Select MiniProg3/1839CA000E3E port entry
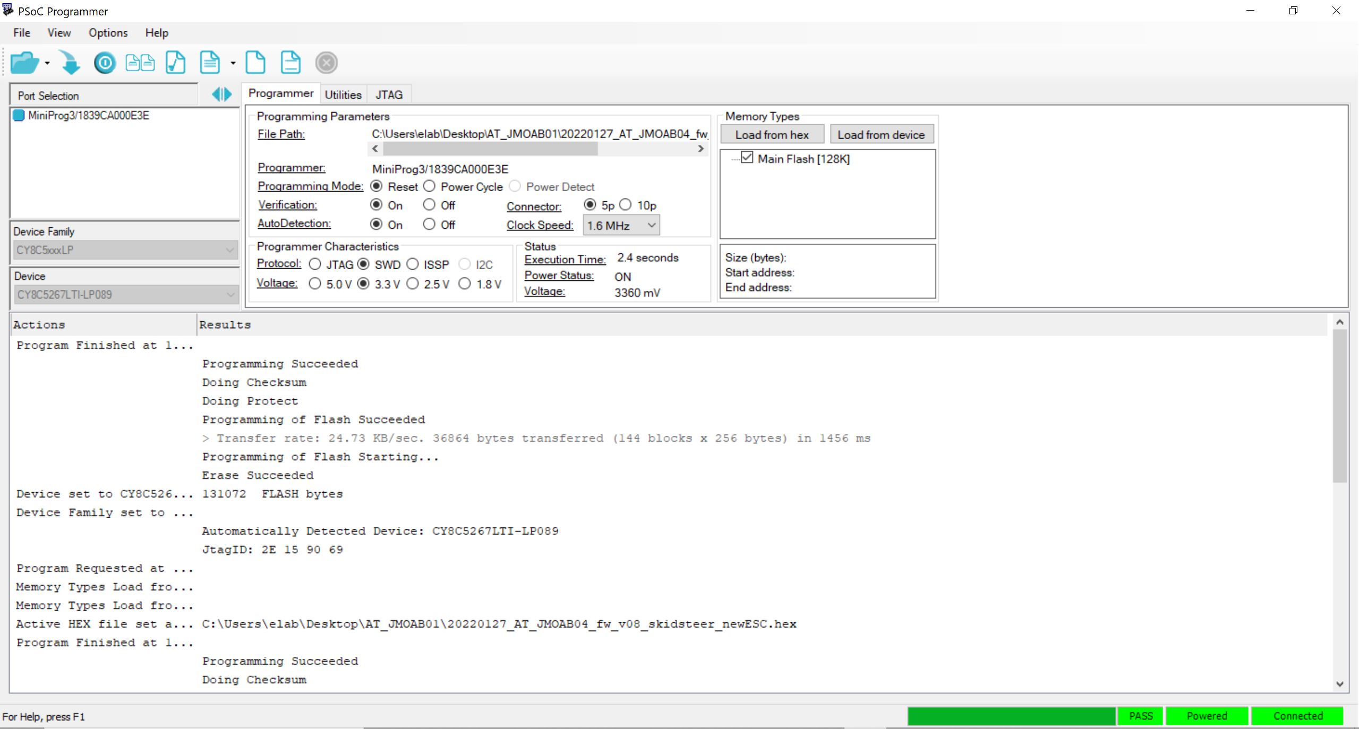Image resolution: width=1359 pixels, height=729 pixels. [88, 115]
